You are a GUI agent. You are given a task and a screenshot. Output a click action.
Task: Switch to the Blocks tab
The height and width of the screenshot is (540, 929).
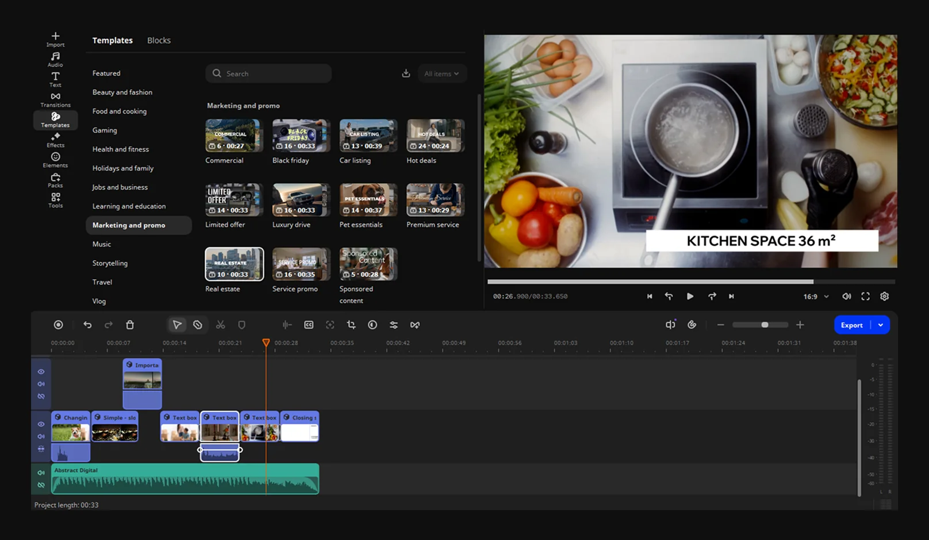(x=159, y=40)
